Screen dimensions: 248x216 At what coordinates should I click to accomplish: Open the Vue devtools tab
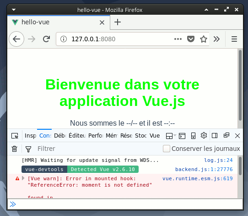[155, 136]
